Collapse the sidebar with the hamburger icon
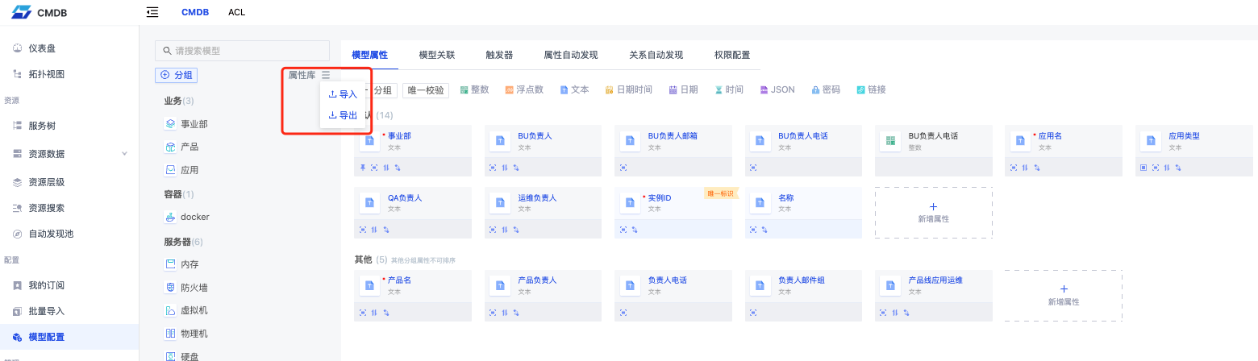 152,12
